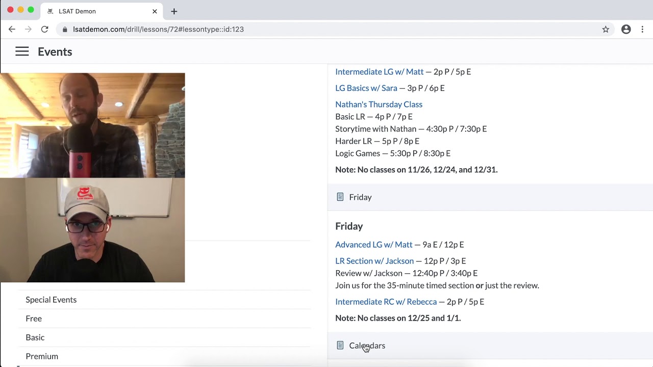Open the Chrome profile menu
The height and width of the screenshot is (367, 653).
(x=626, y=29)
